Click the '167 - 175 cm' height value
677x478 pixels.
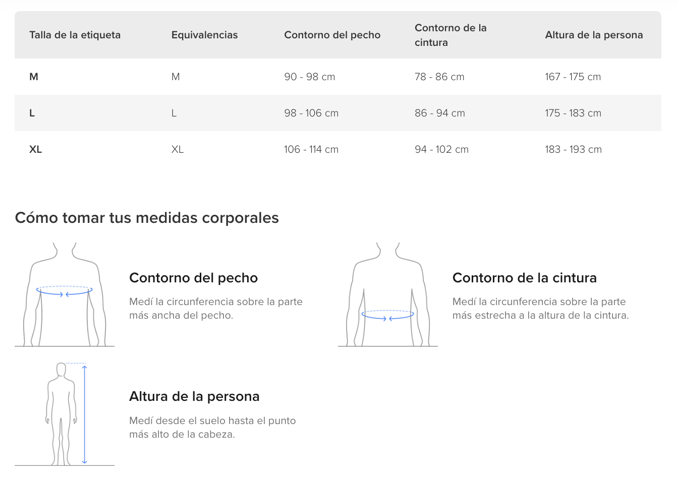coord(573,77)
